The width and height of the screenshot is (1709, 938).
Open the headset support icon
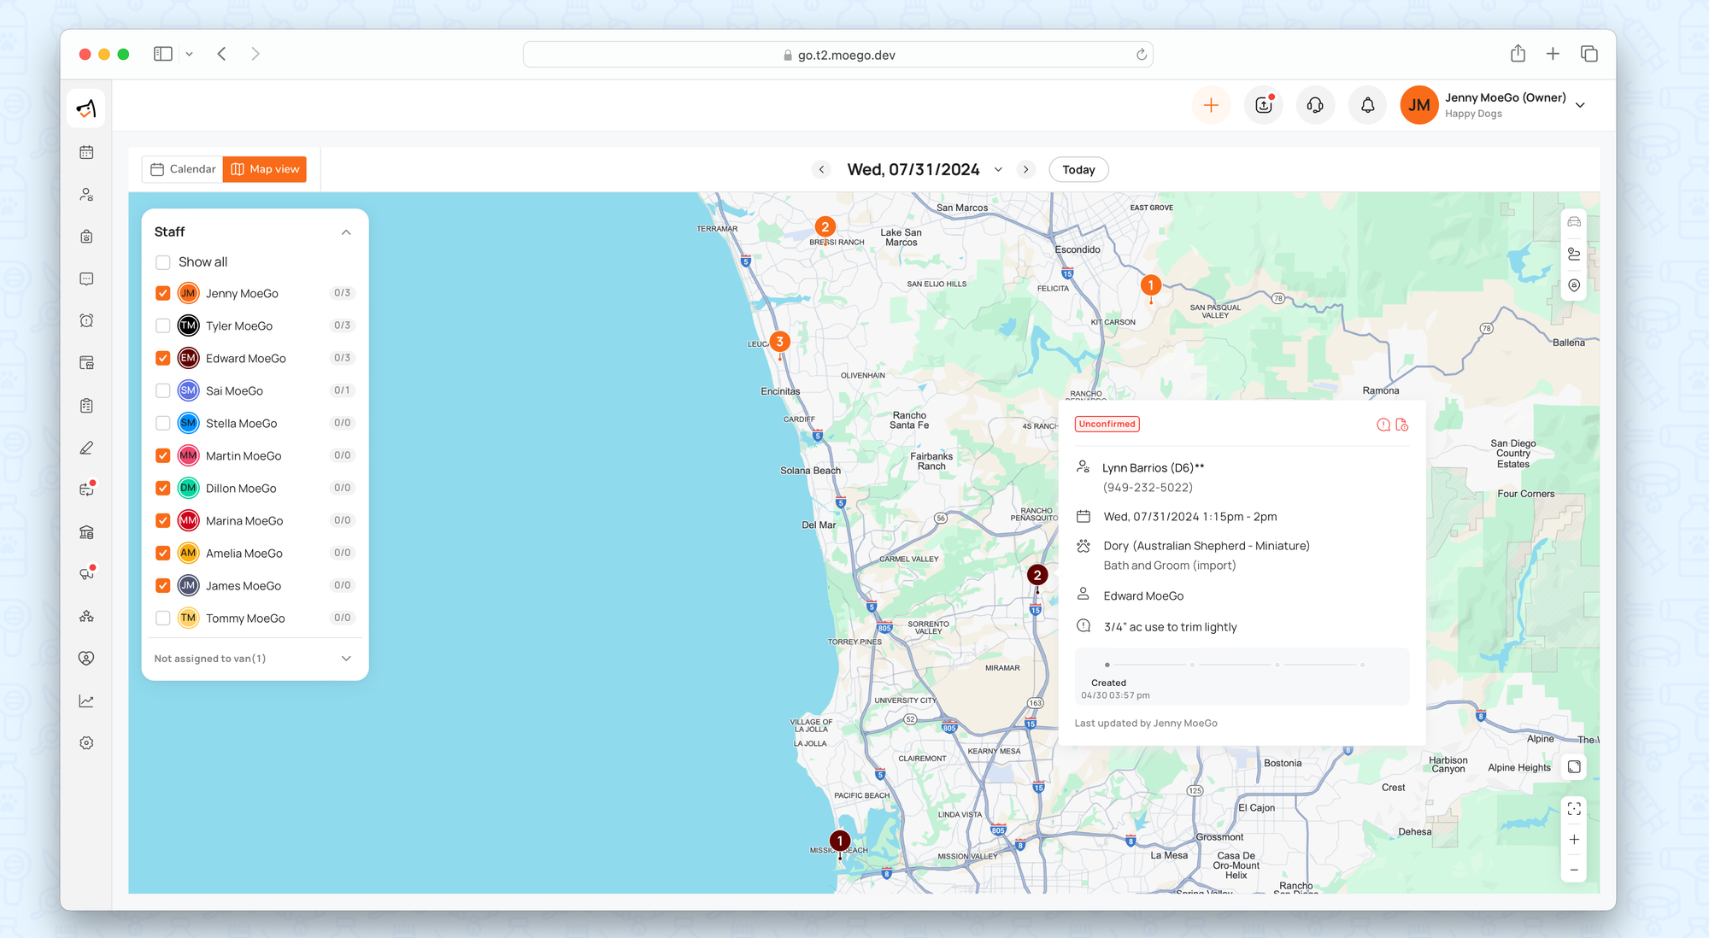click(1315, 105)
